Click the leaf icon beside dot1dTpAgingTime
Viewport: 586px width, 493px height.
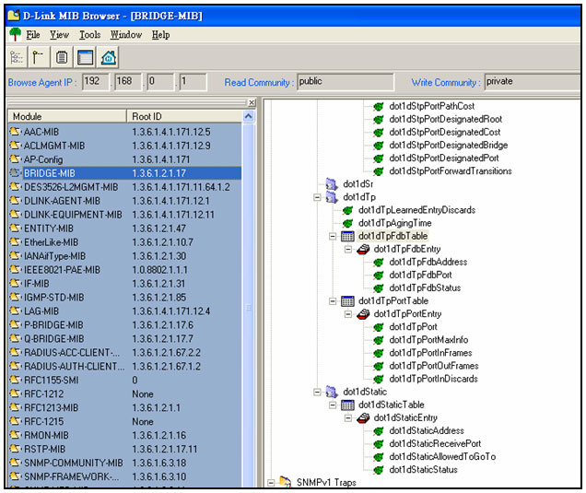[347, 223]
